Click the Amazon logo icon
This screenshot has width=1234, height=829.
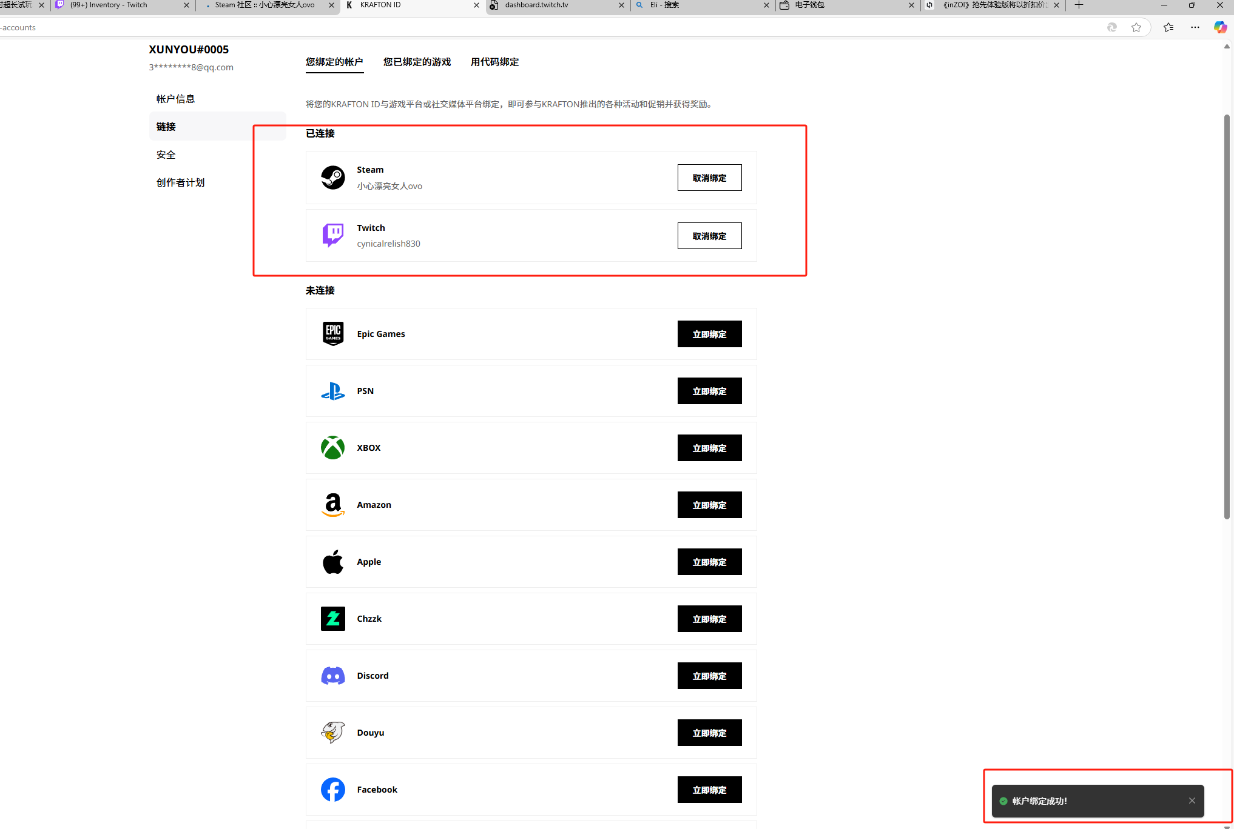(333, 505)
